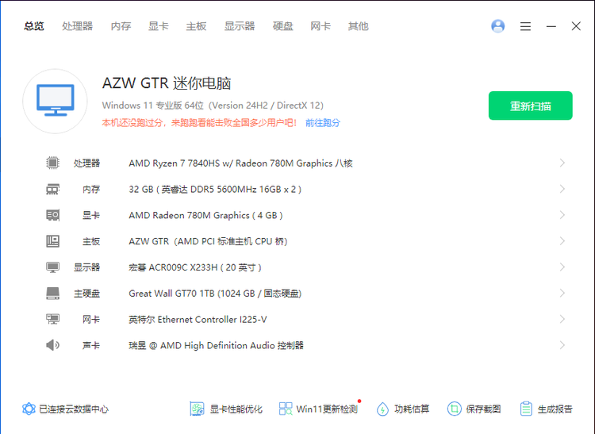The height and width of the screenshot is (434, 595).
Task: Follow the 前往跑分 link
Action: click(x=322, y=123)
